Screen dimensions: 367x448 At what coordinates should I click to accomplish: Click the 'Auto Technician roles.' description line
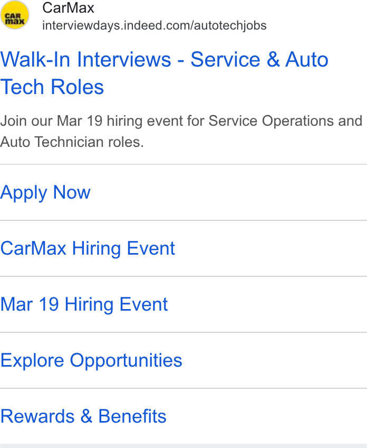(x=72, y=142)
